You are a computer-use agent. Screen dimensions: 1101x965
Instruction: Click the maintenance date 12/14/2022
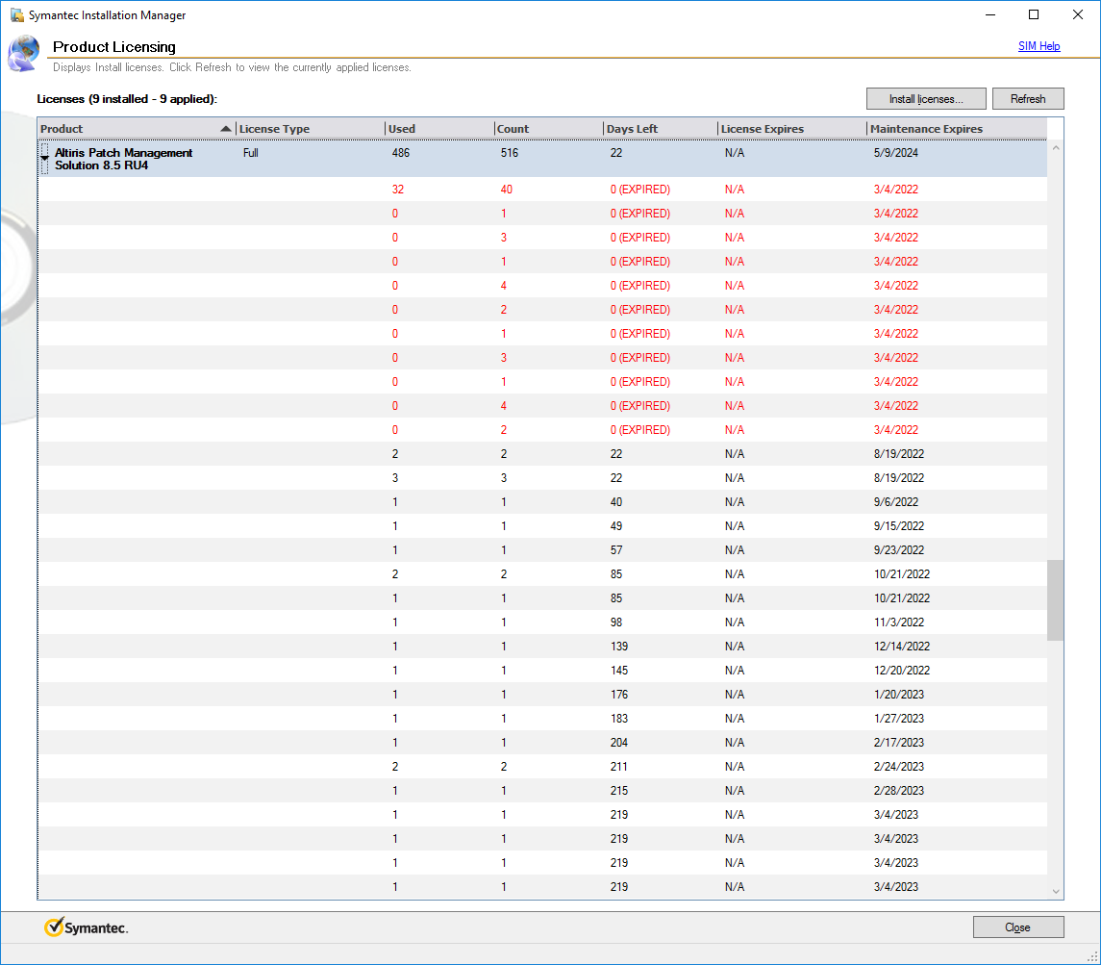tap(902, 647)
